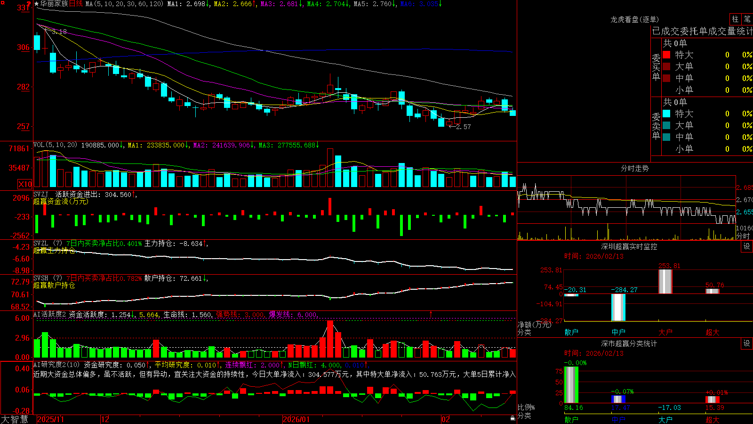Click the 日线 period label
The image size is (753, 424).
pos(76,4)
